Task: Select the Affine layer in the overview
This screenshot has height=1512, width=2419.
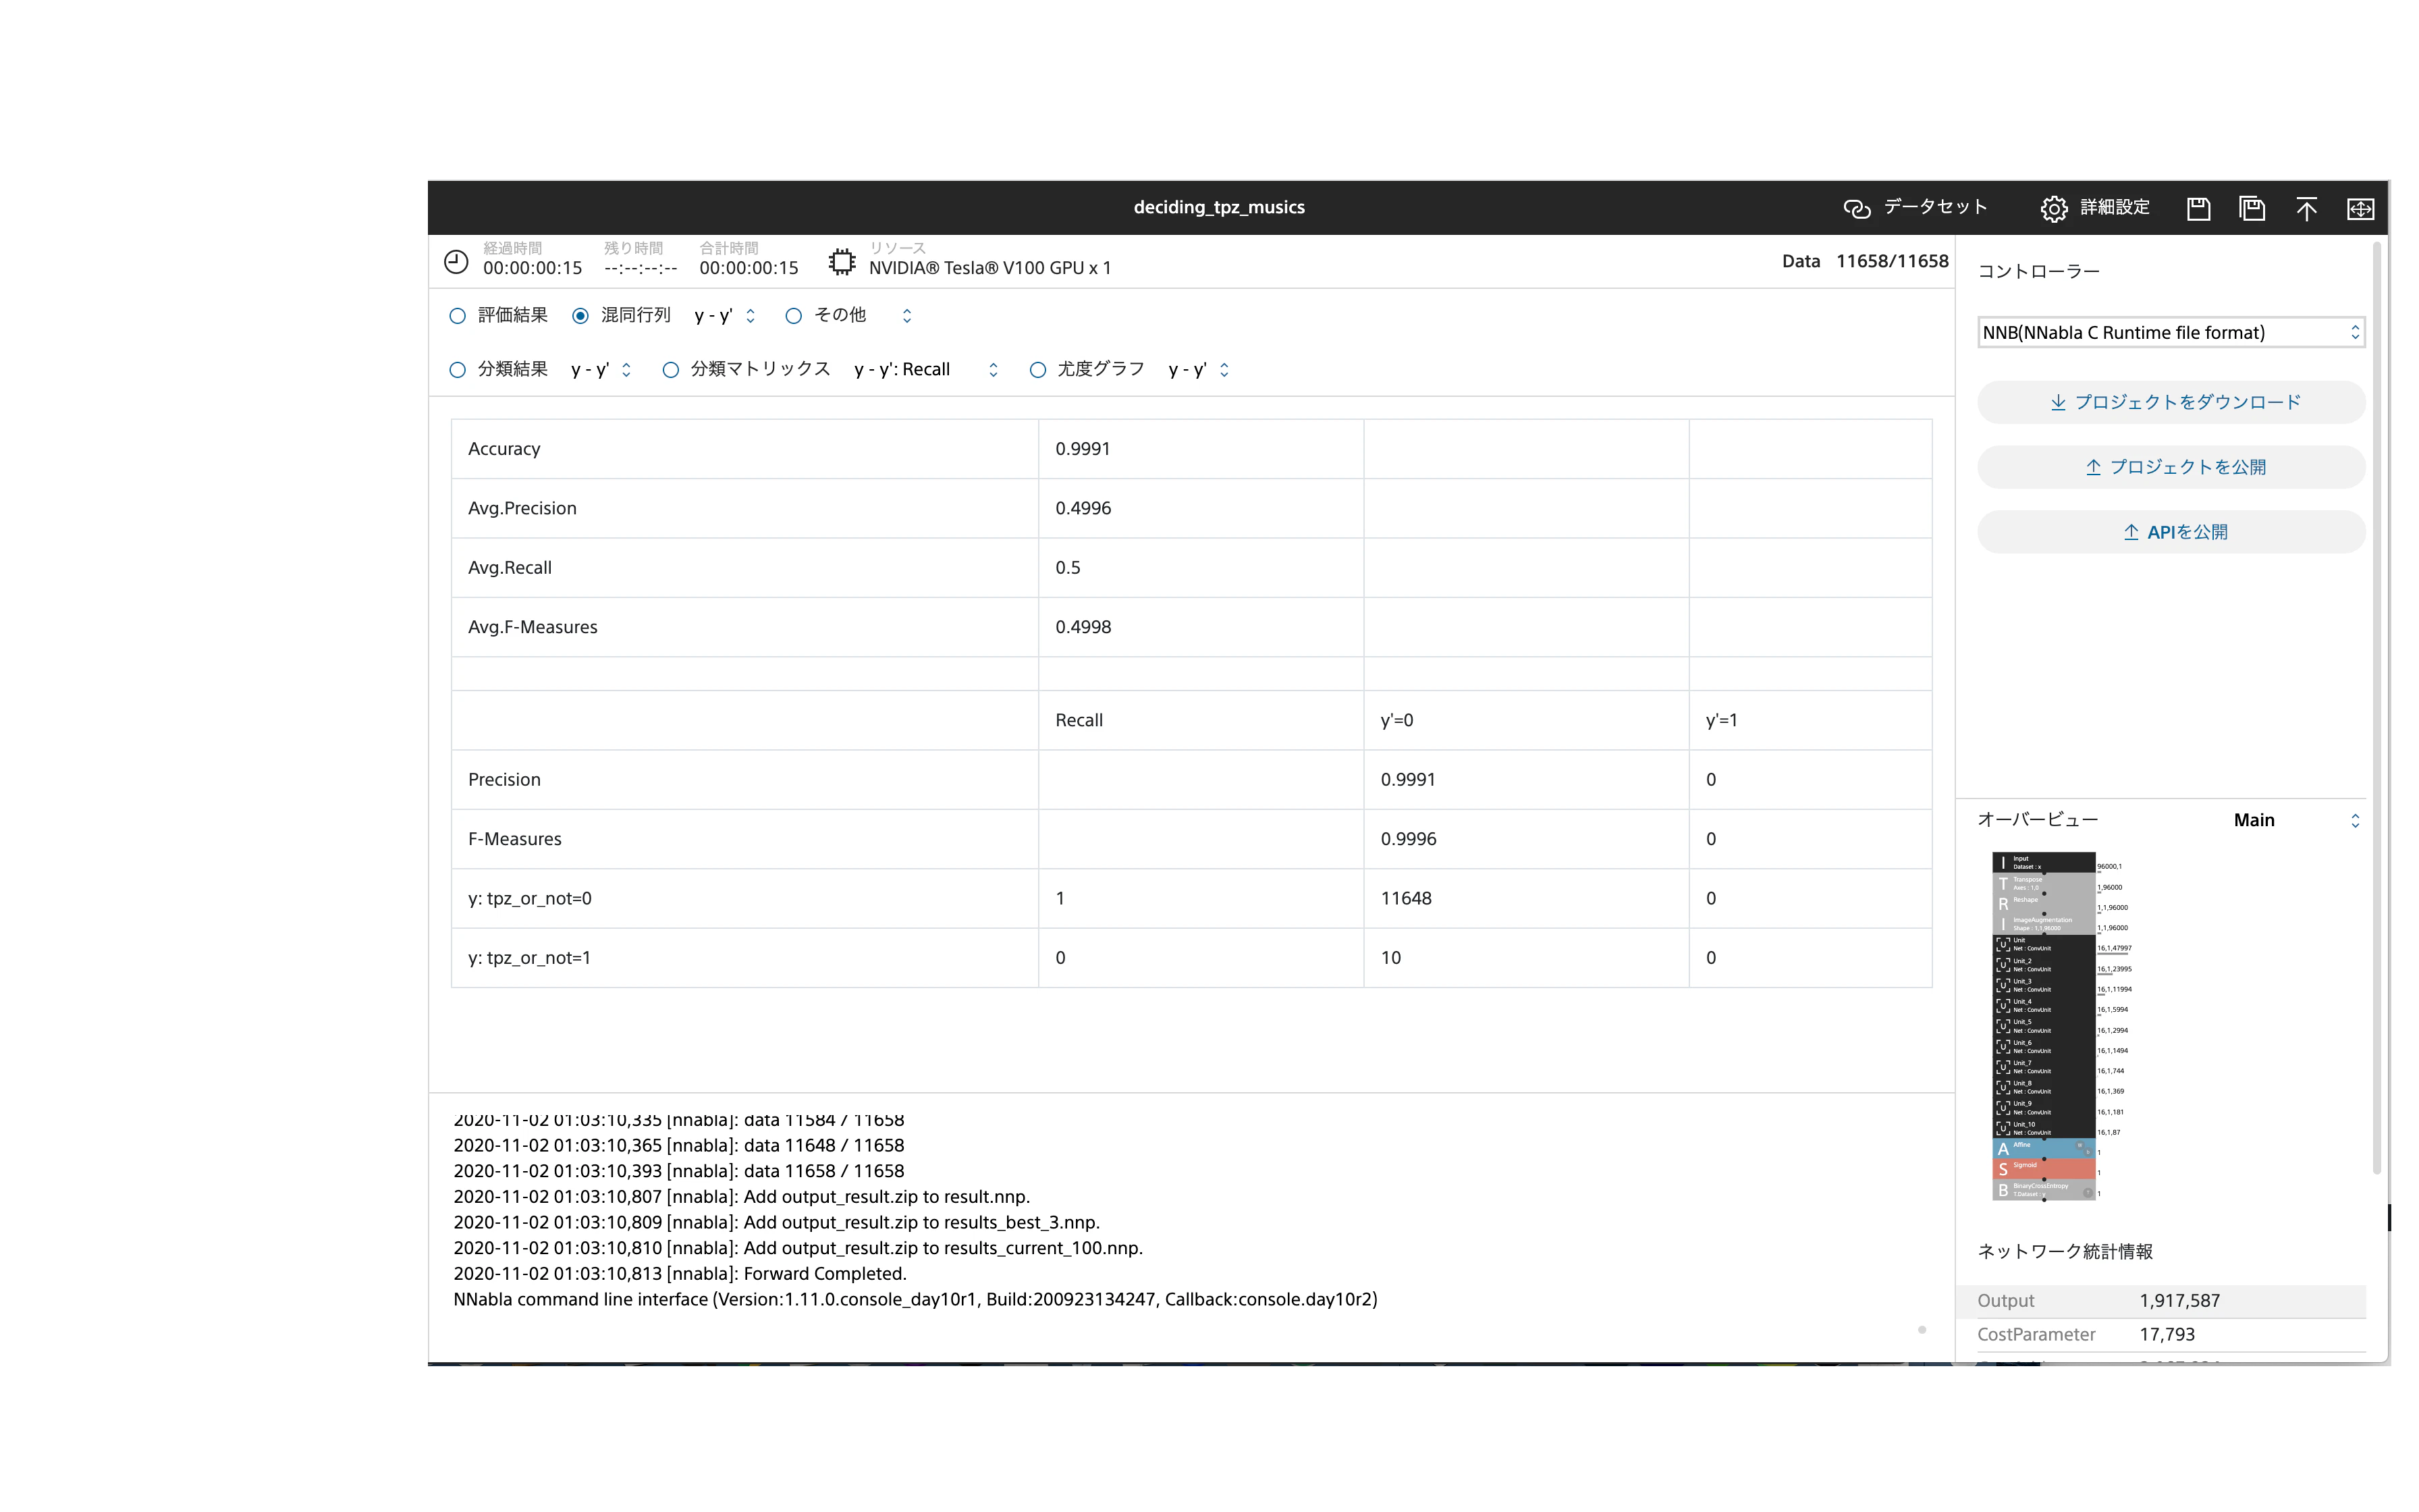Action: 2043,1148
